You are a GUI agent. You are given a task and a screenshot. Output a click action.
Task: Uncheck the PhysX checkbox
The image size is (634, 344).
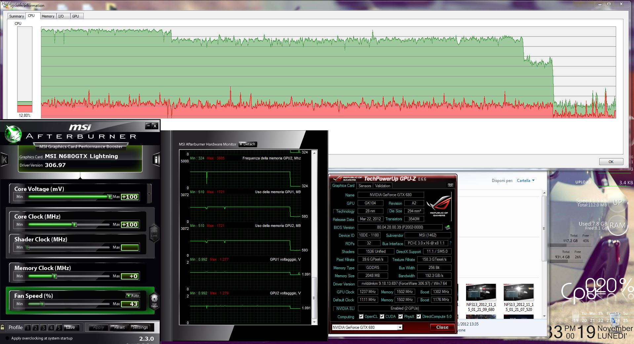point(401,317)
